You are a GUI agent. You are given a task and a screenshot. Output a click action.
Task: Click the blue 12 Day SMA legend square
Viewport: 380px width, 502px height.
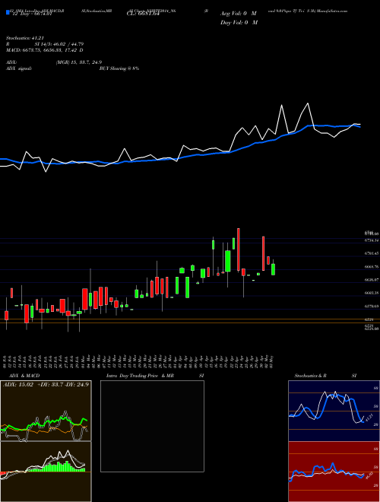click(8, 13)
